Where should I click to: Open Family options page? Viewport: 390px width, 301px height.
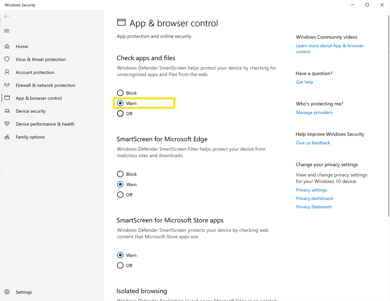[30, 137]
